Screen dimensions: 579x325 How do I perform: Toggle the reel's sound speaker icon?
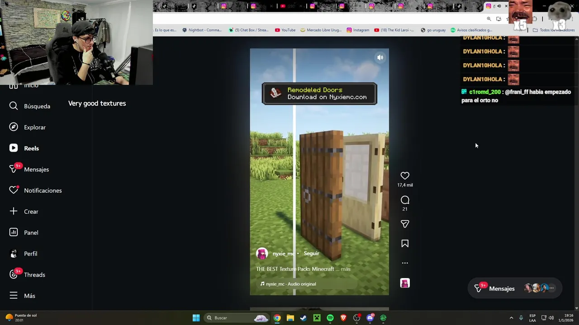tap(380, 58)
